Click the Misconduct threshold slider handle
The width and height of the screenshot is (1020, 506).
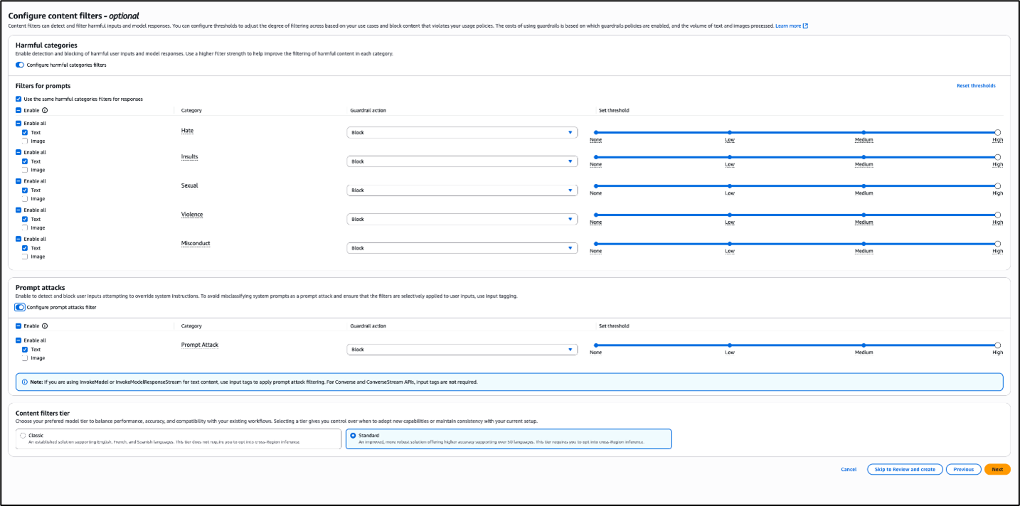coord(997,244)
